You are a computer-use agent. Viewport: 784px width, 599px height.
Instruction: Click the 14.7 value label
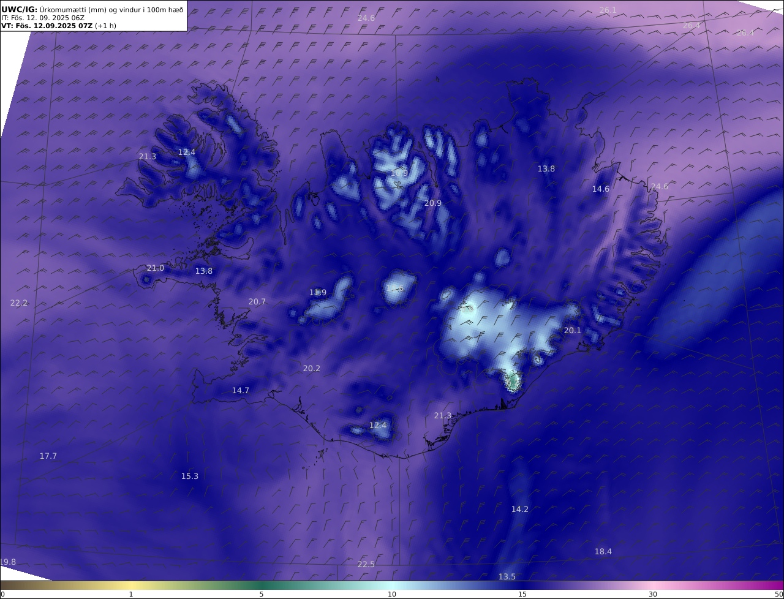(x=241, y=390)
